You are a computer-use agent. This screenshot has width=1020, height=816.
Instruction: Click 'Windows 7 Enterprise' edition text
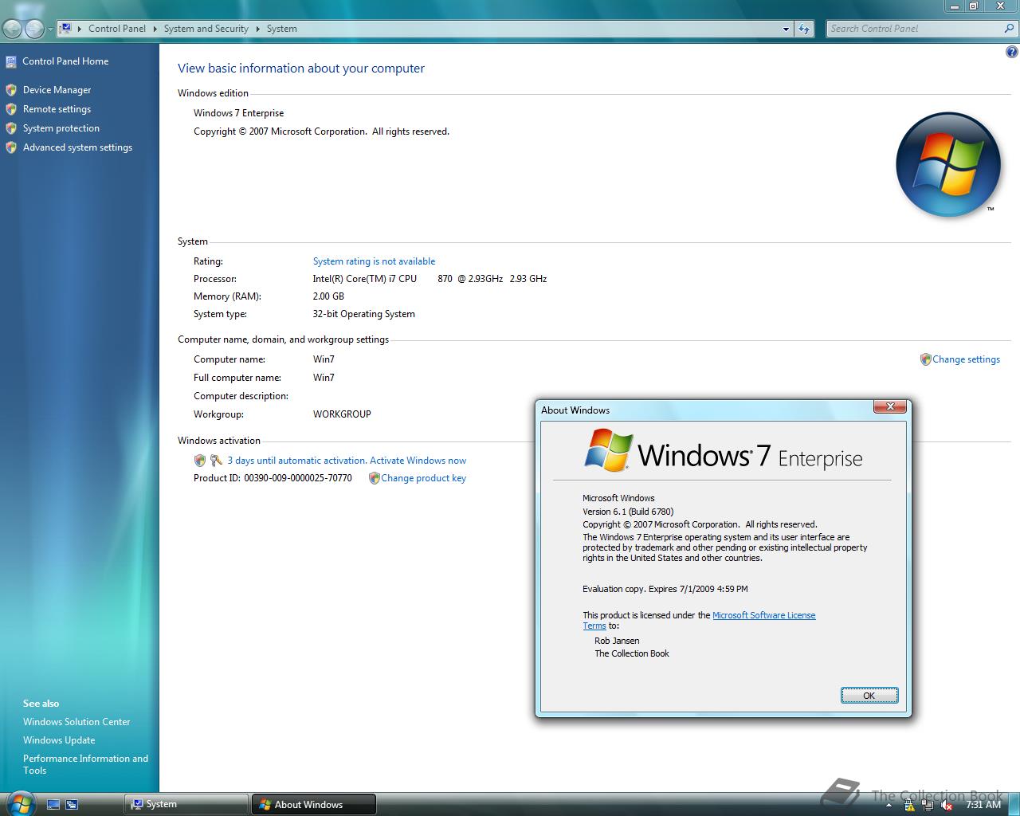[x=238, y=113]
